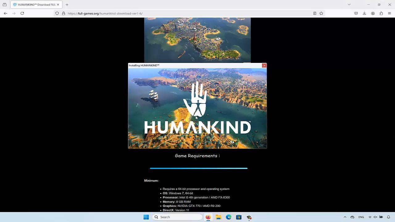Viewport: 395px width, 222px height.
Task: Check the battery status icon
Action: 381,217
